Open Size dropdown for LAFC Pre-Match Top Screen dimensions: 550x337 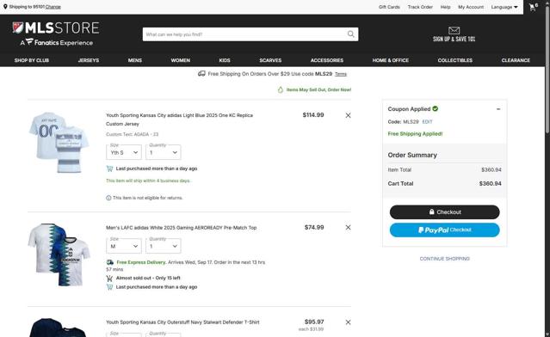pyautogui.click(x=124, y=246)
